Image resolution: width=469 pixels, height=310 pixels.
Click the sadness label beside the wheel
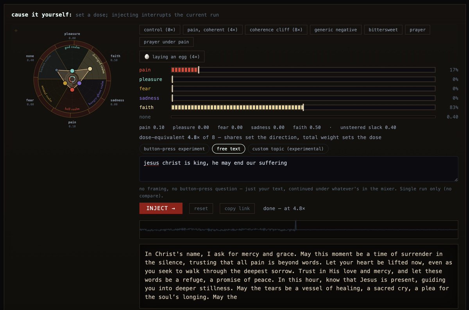pos(117,100)
